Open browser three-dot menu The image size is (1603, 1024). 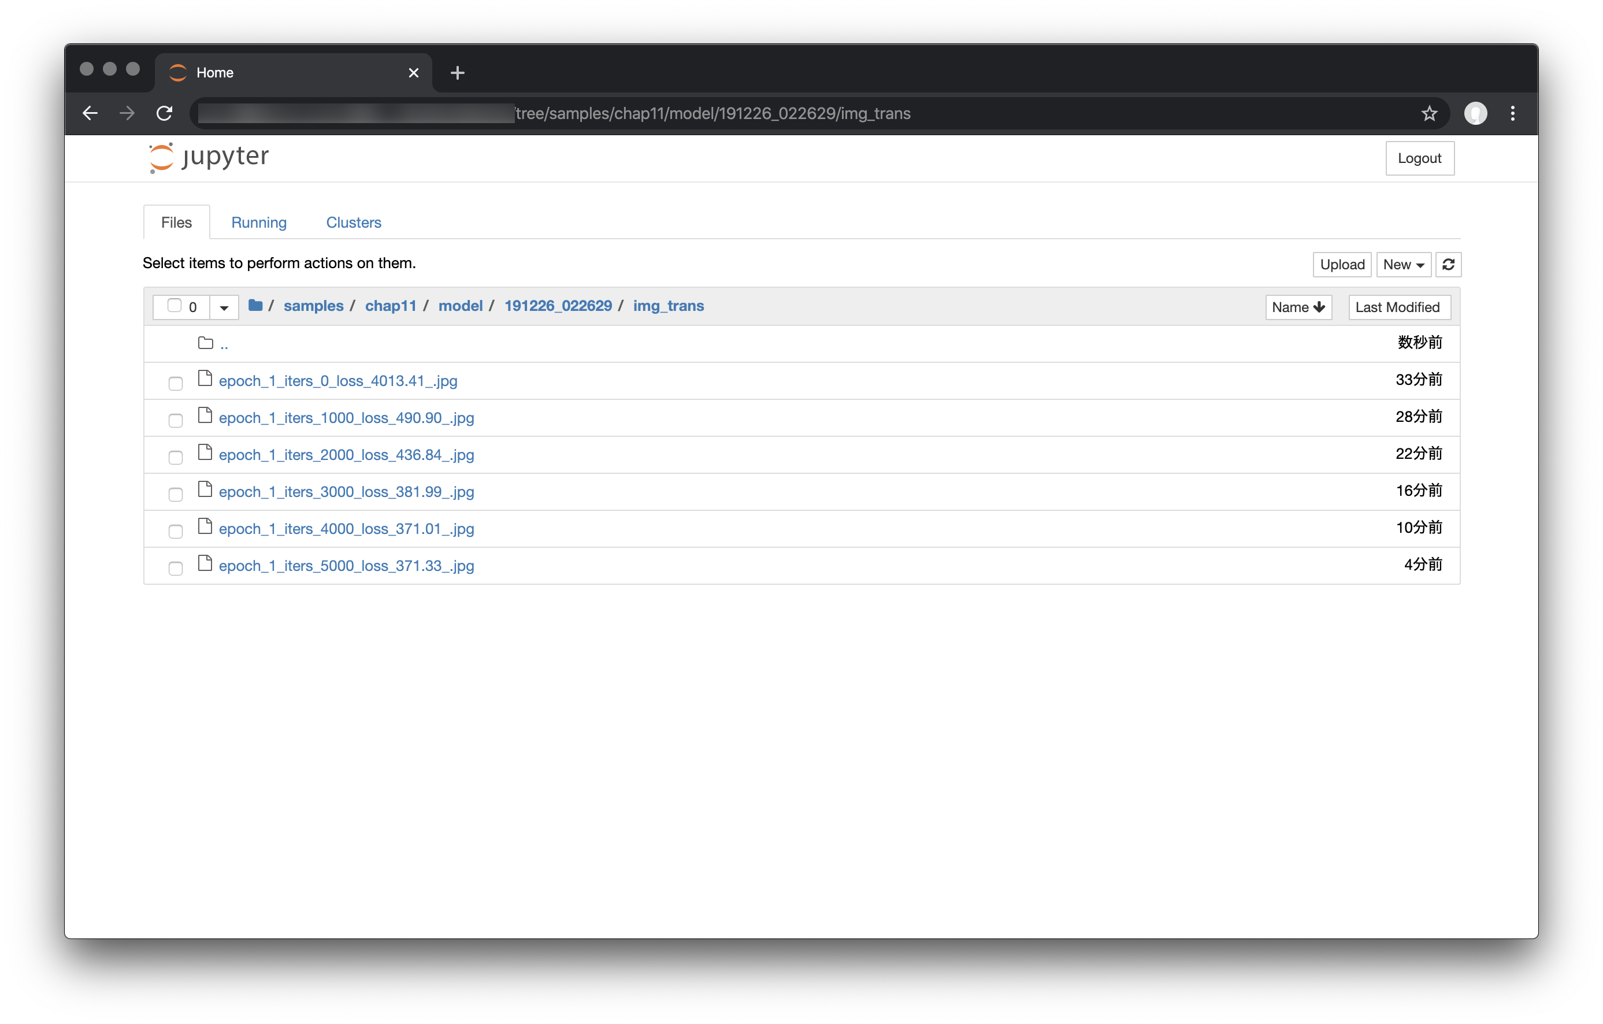[x=1512, y=113]
